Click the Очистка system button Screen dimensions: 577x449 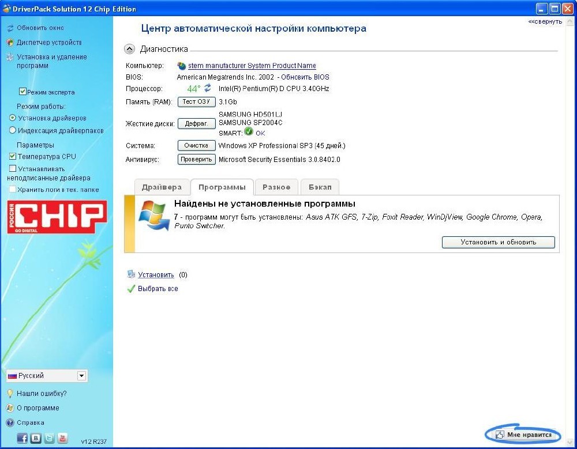[197, 146]
